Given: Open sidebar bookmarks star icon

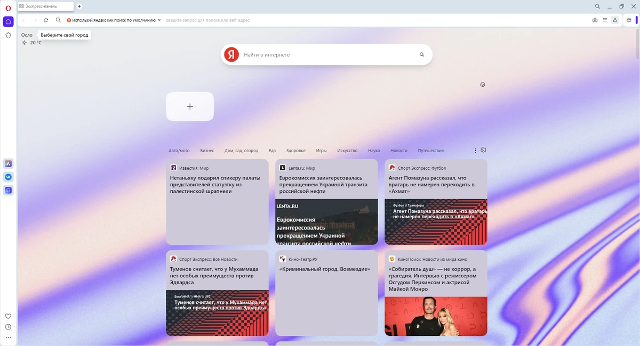Looking at the screenshot, I should (8, 35).
